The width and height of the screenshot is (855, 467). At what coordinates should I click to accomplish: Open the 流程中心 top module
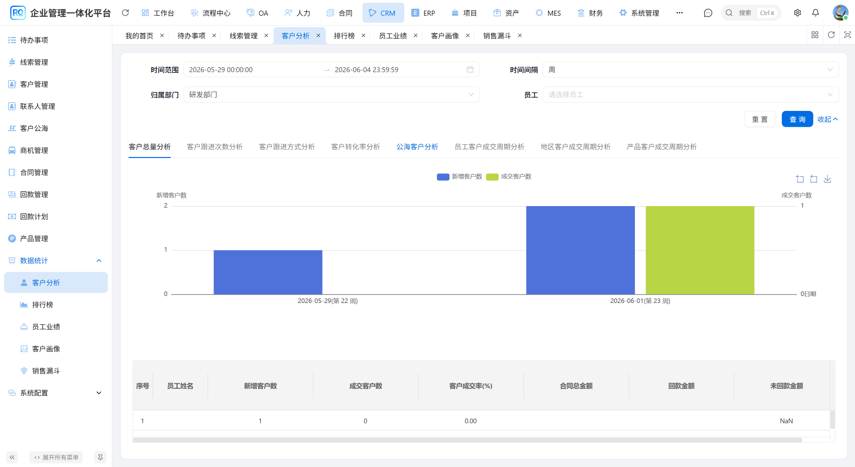[x=210, y=13]
